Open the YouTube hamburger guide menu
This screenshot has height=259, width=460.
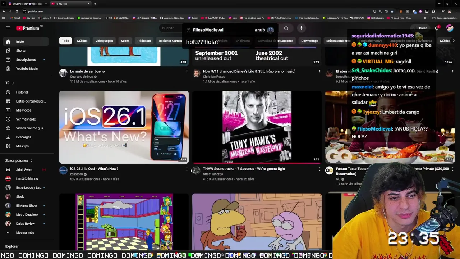click(x=8, y=28)
